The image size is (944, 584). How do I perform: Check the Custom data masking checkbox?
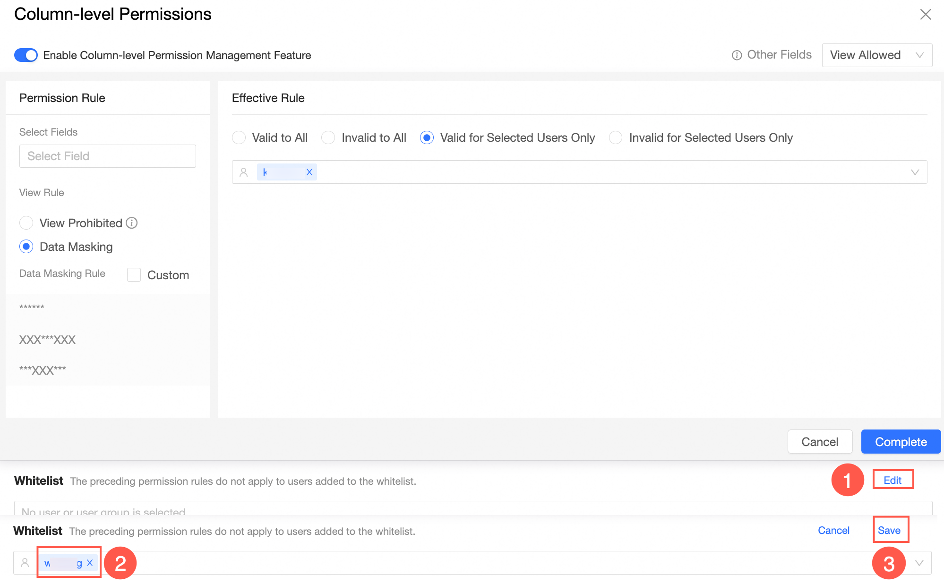click(x=134, y=275)
